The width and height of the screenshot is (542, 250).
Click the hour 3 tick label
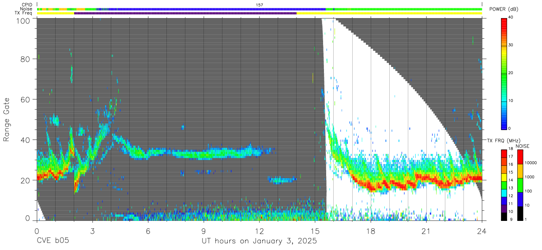[x=93, y=231]
